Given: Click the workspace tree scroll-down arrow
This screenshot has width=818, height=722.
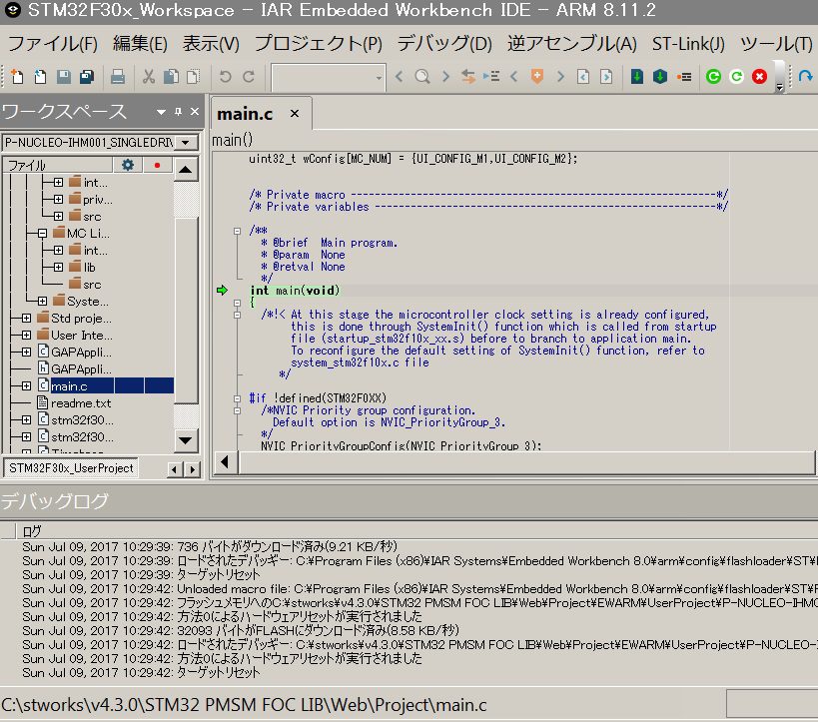Looking at the screenshot, I should click(x=185, y=440).
